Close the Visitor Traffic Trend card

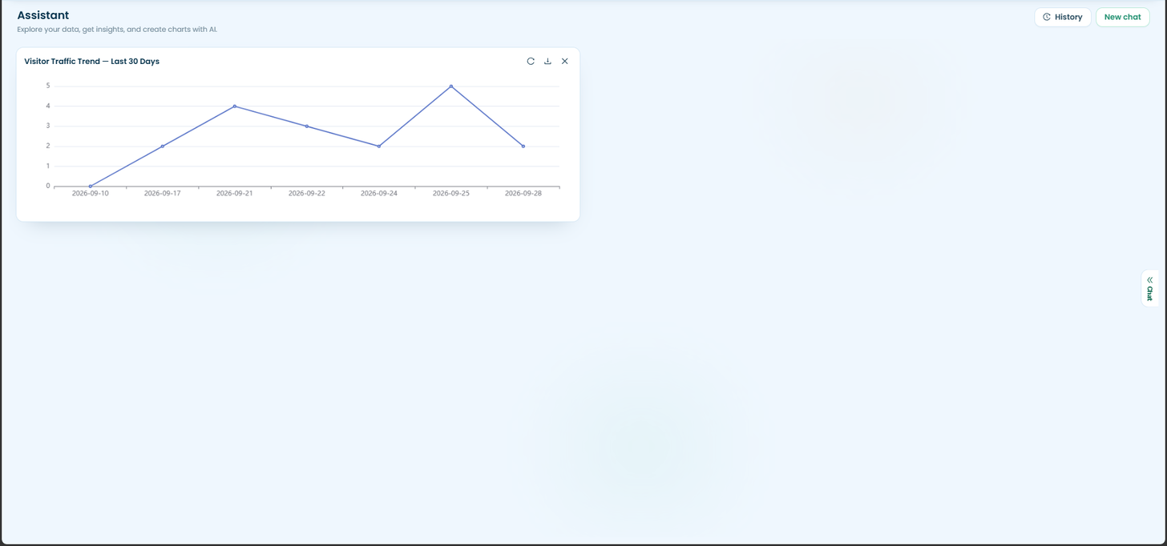pos(565,62)
